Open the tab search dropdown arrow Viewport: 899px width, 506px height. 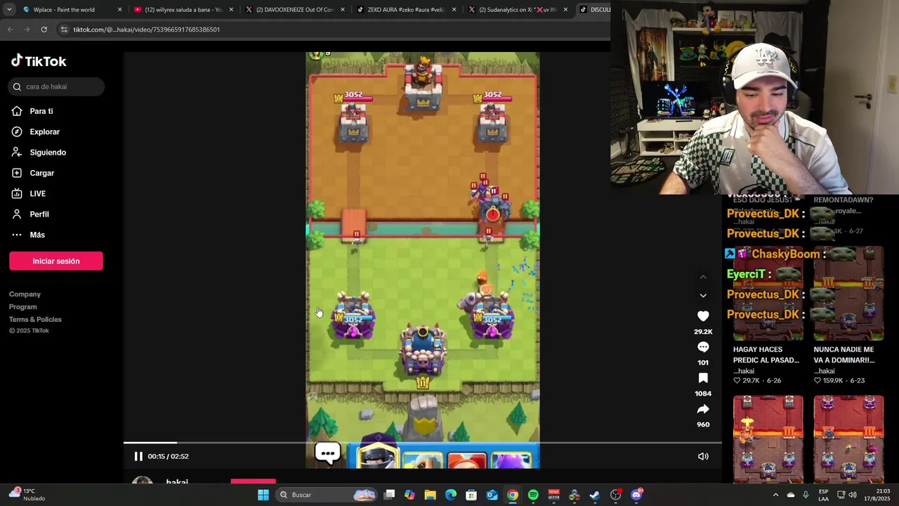9,10
